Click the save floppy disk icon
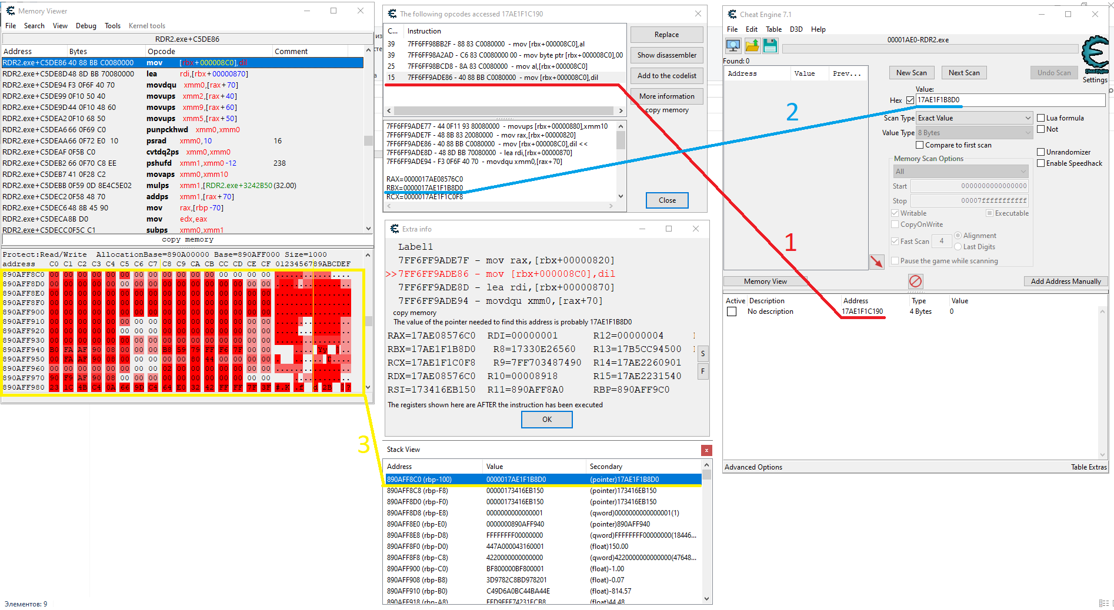 point(770,45)
